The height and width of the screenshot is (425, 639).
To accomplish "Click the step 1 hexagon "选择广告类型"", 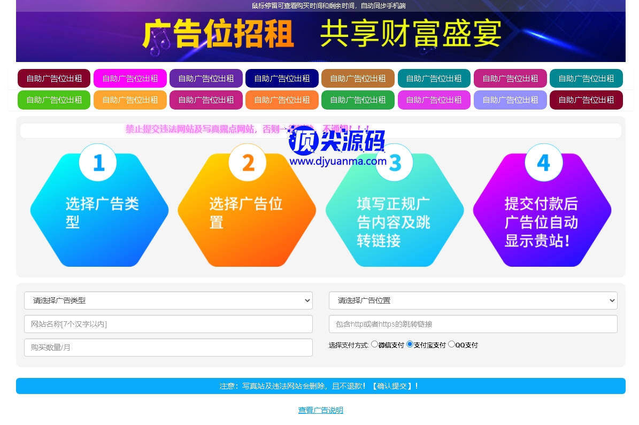I will tap(99, 210).
